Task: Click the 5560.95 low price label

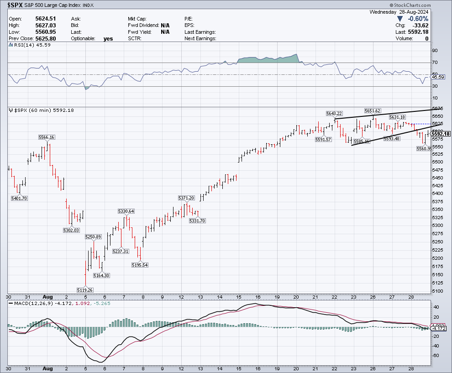Action: point(425,149)
